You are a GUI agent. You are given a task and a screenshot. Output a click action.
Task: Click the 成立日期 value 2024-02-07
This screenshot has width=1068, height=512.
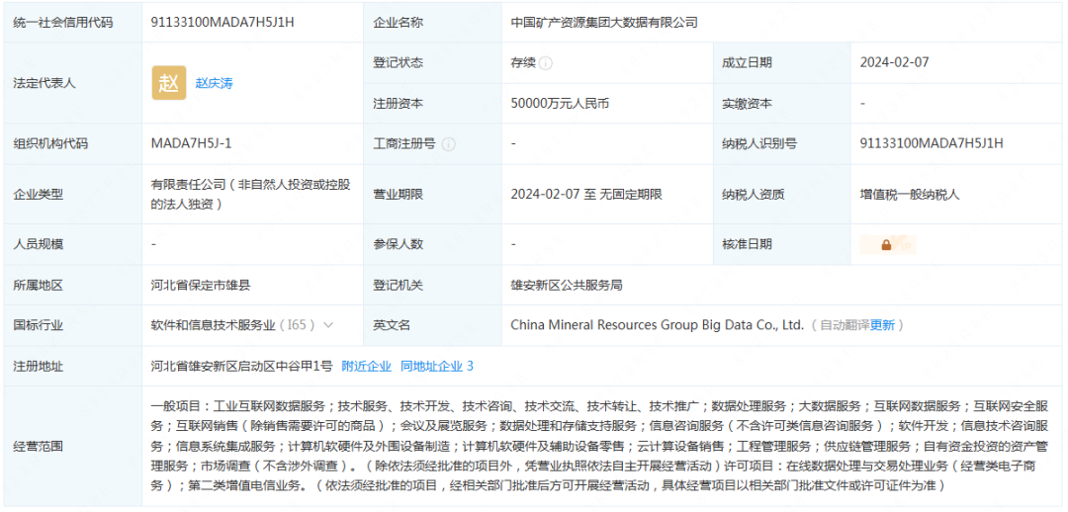[x=894, y=62]
